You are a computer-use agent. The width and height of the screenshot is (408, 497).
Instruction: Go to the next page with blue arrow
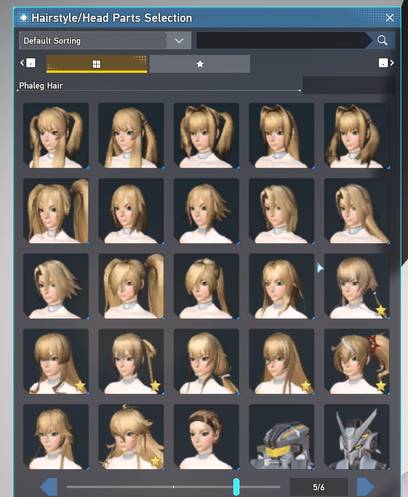point(365,486)
